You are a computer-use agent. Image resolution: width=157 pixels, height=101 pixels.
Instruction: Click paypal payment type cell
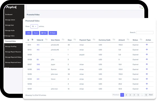tap(82, 55)
